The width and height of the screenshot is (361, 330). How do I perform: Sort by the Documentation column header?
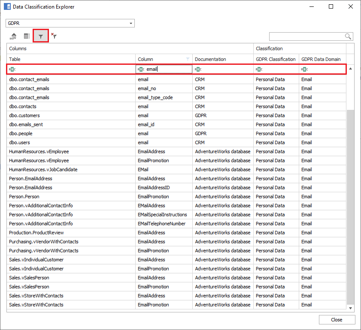tap(222, 59)
